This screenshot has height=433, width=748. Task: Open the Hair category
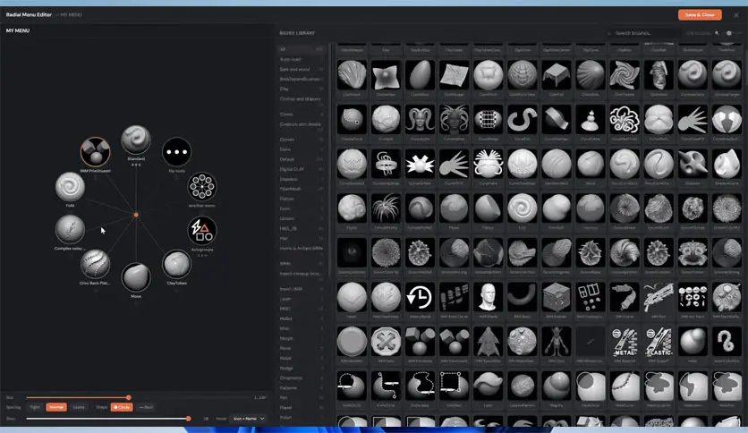(x=302, y=239)
